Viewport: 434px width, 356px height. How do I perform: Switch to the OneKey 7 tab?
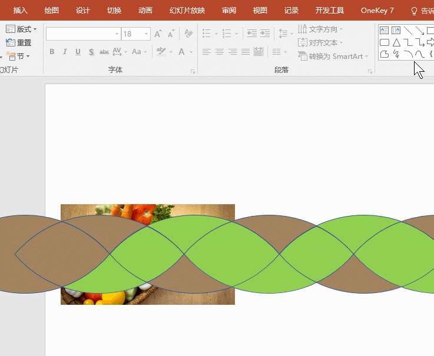pos(377,11)
